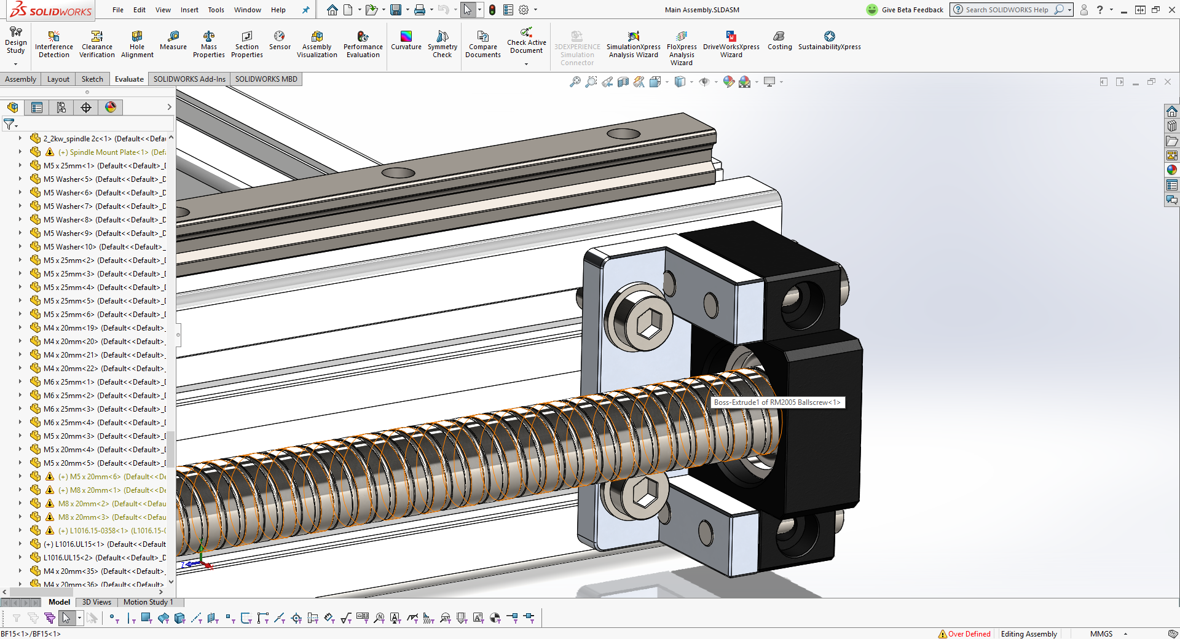Expand the L1016.UL15<2> component node

click(x=20, y=557)
